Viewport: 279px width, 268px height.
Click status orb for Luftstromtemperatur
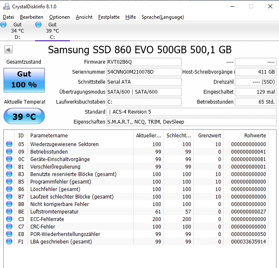click(9, 211)
